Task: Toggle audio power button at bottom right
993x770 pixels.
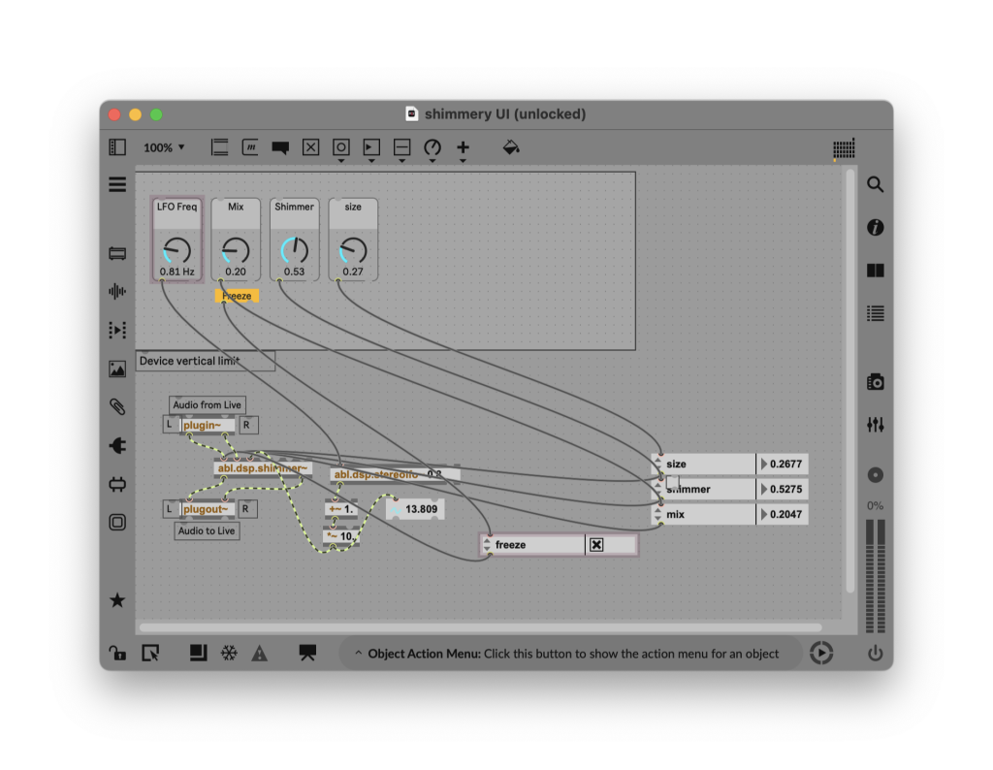Action: [x=875, y=654]
